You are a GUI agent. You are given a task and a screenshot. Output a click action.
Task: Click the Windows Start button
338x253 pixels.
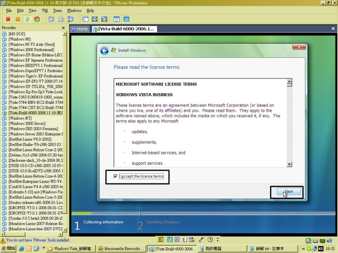tap(8, 249)
